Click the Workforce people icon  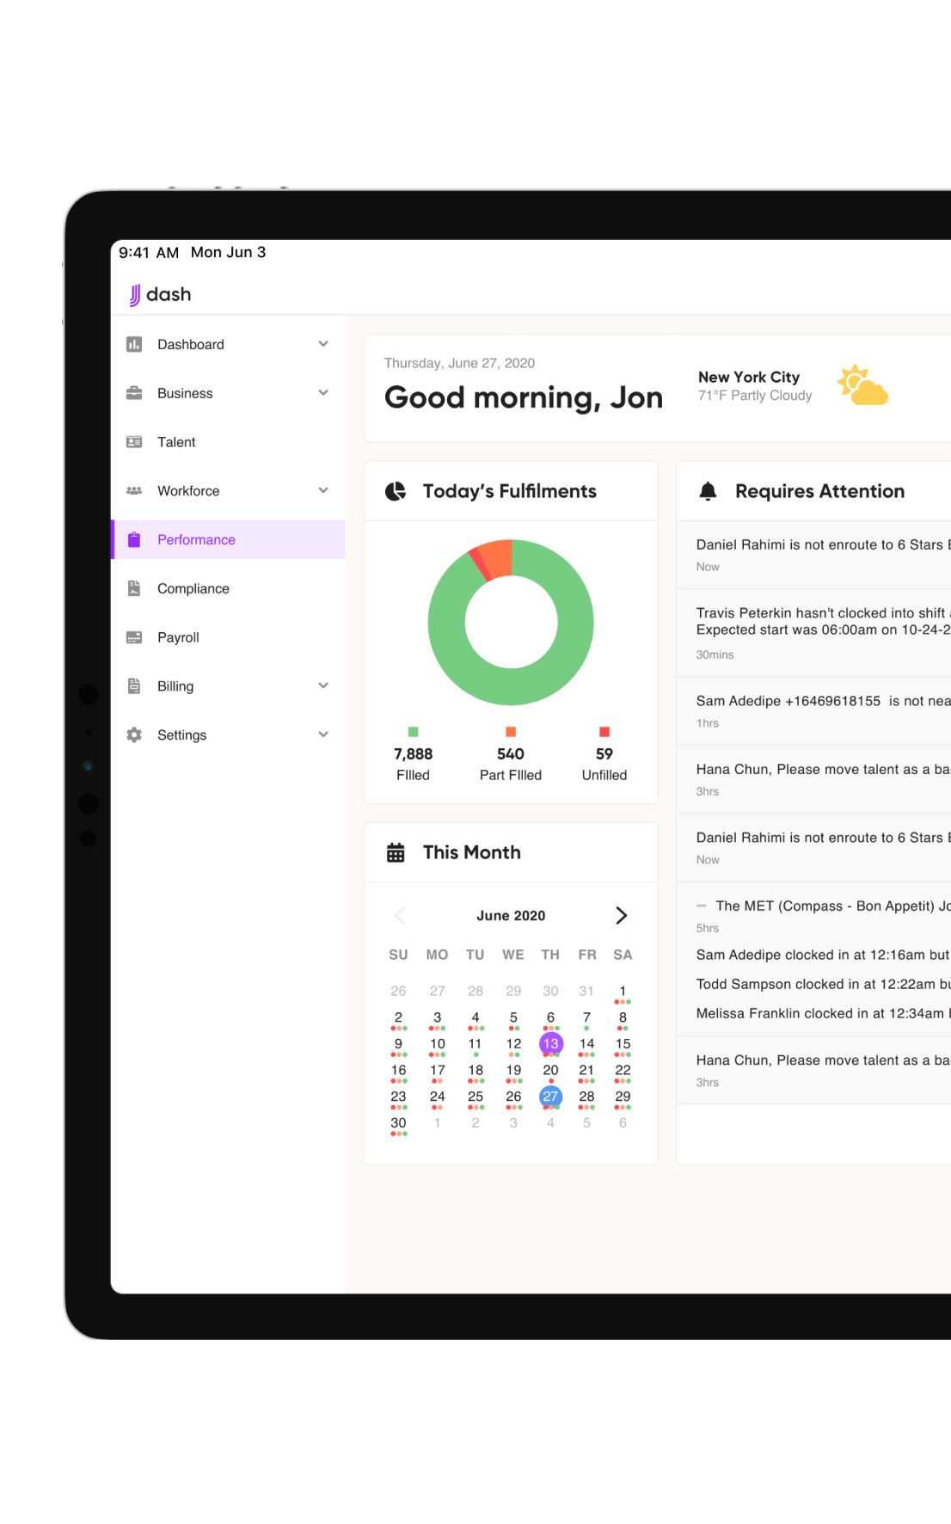point(134,491)
